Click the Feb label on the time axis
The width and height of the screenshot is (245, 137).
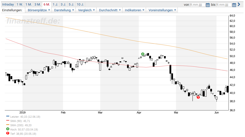click(x=63, y=112)
